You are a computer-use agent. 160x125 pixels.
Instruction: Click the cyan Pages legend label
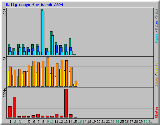tap(156, 38)
